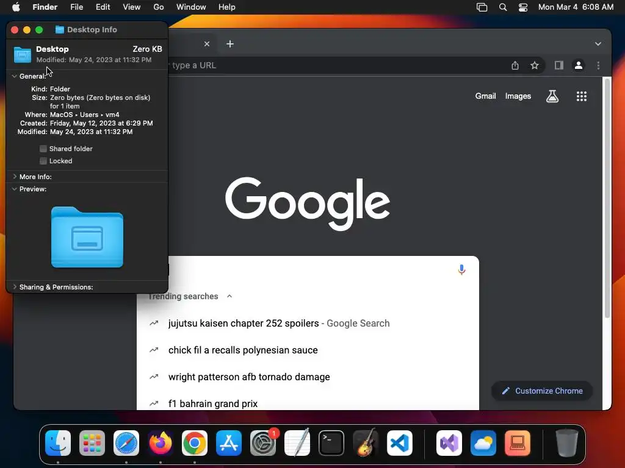
Task: Open the Images link
Action: [x=518, y=96]
